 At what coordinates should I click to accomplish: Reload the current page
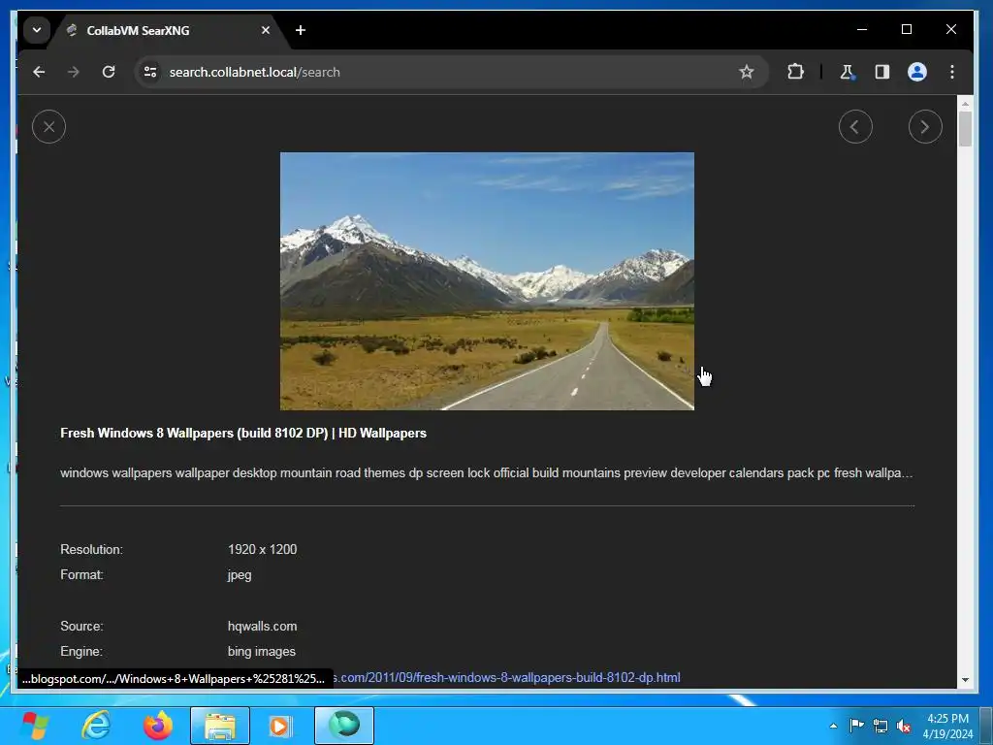109,72
